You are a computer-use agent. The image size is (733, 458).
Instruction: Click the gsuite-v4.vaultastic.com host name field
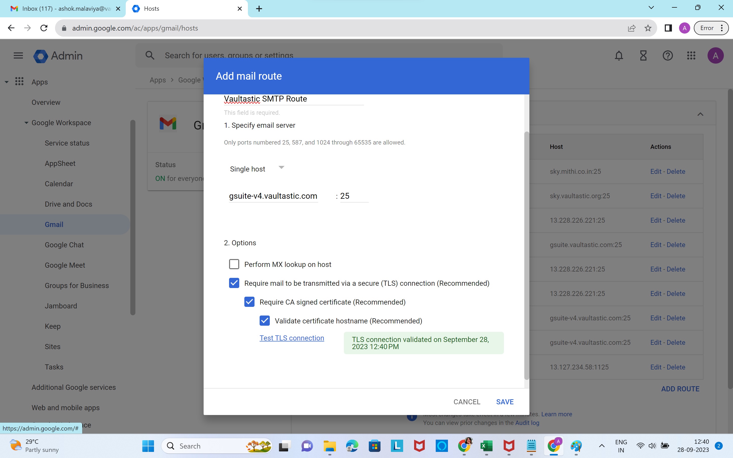click(273, 196)
